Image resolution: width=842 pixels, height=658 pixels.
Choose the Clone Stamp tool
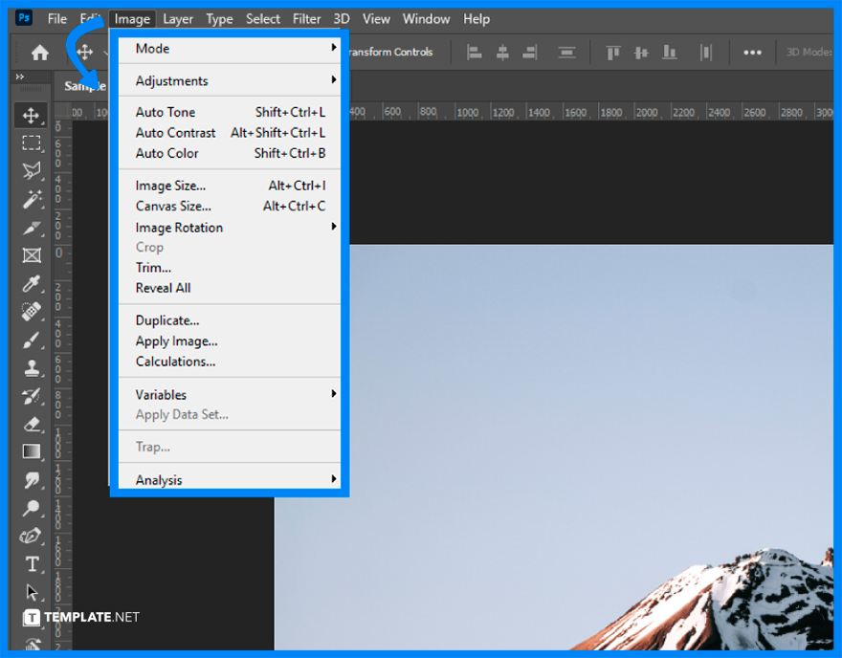[32, 367]
